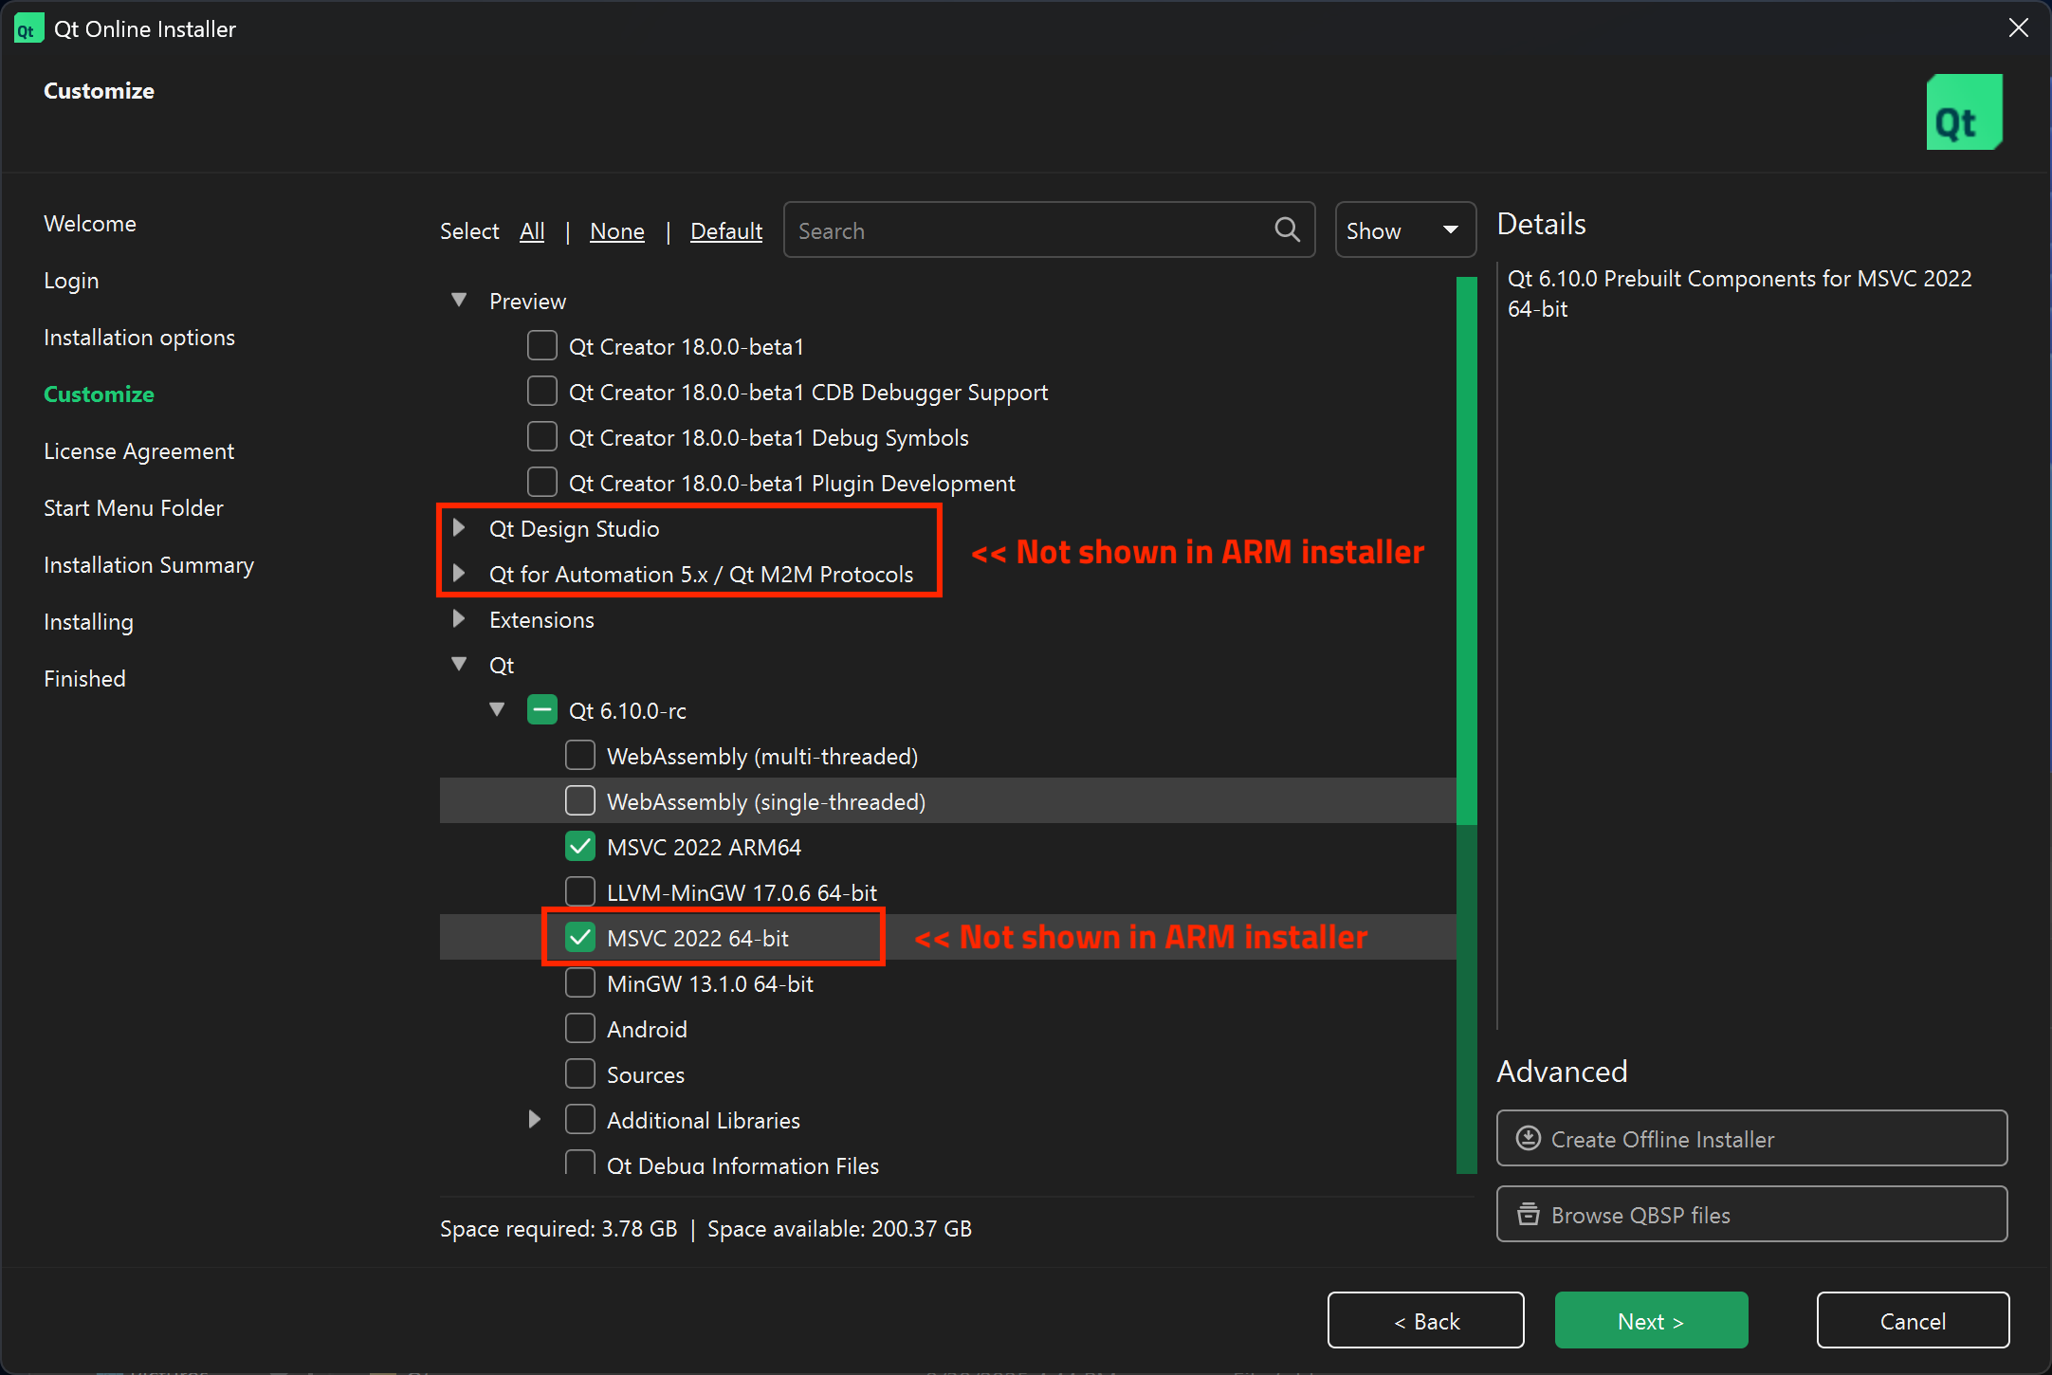Uncheck MSVC 2022 ARM64 component

tap(580, 846)
